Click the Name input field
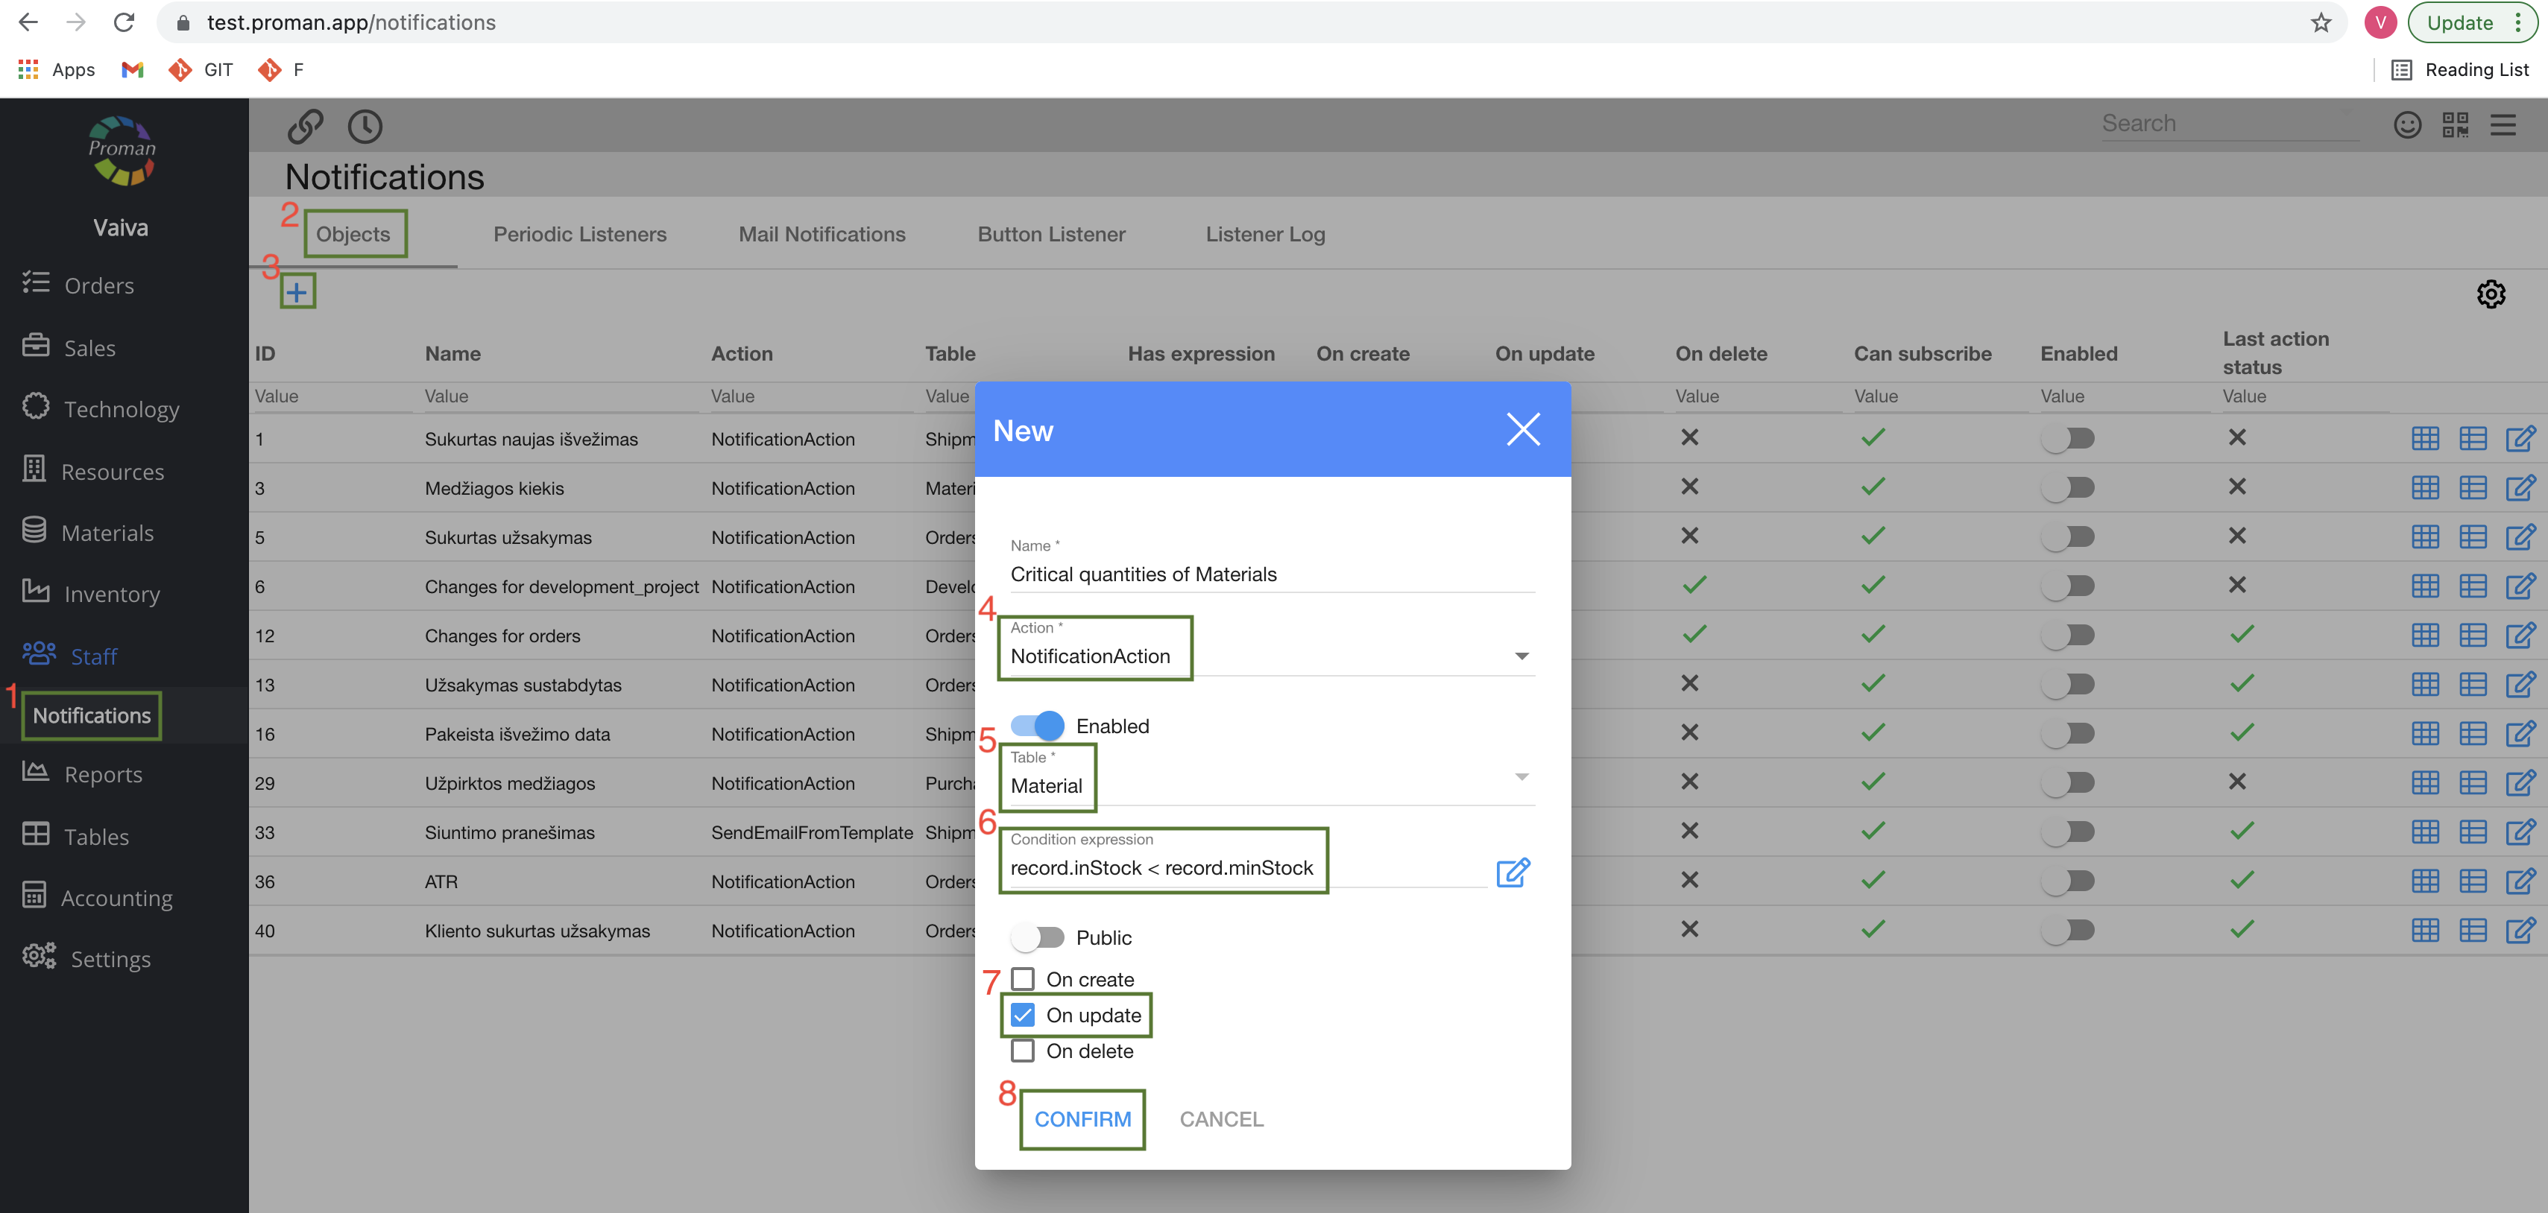This screenshot has height=1213, width=2548. [1271, 574]
